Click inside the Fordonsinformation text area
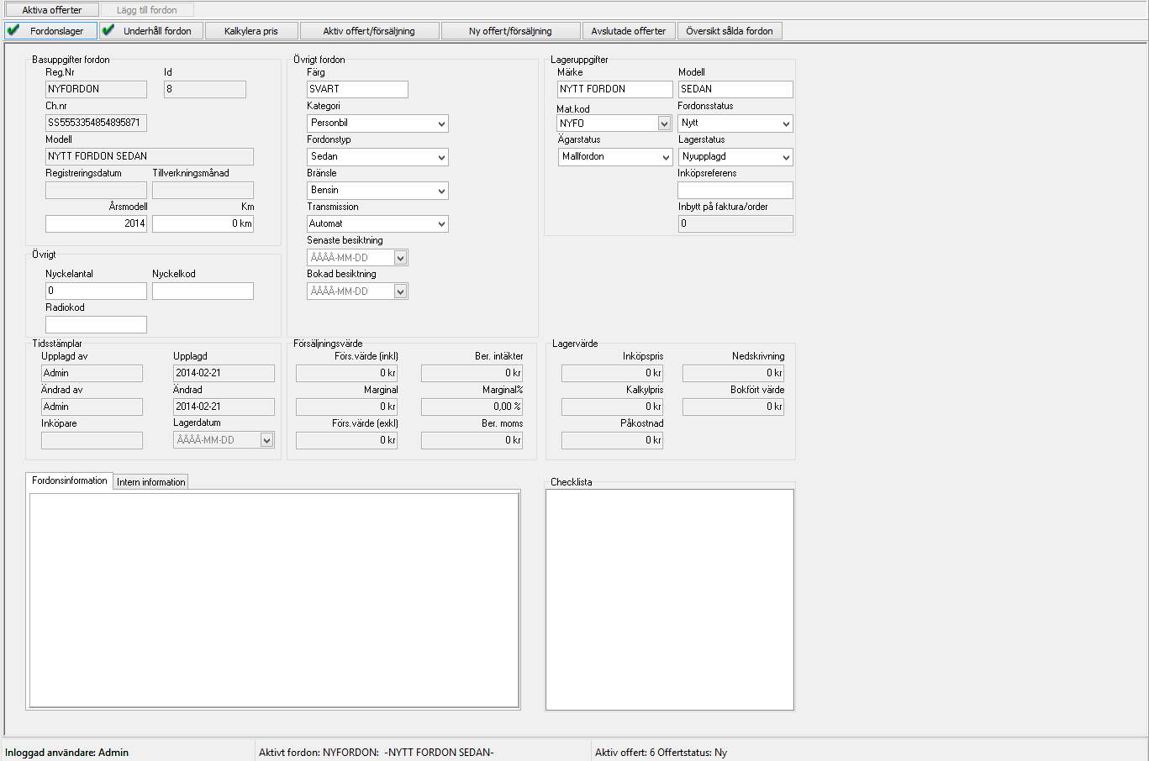1149x761 pixels. point(274,600)
